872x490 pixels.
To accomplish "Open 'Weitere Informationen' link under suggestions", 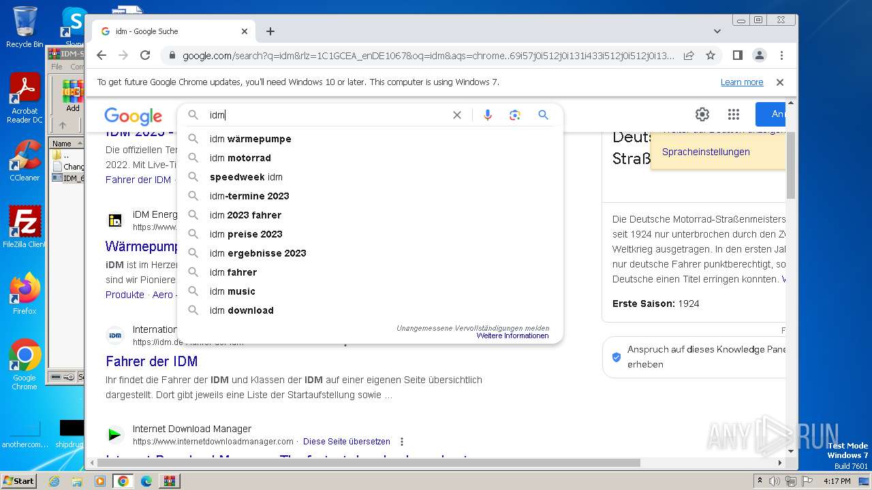I will click(x=512, y=336).
